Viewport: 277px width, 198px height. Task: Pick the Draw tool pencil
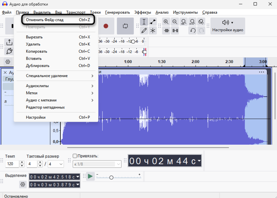click(x=144, y=30)
